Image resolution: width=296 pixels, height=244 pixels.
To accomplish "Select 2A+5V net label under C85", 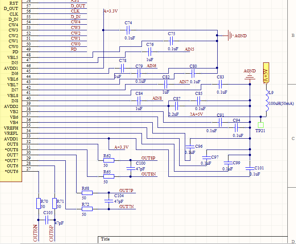I will point(196,114).
